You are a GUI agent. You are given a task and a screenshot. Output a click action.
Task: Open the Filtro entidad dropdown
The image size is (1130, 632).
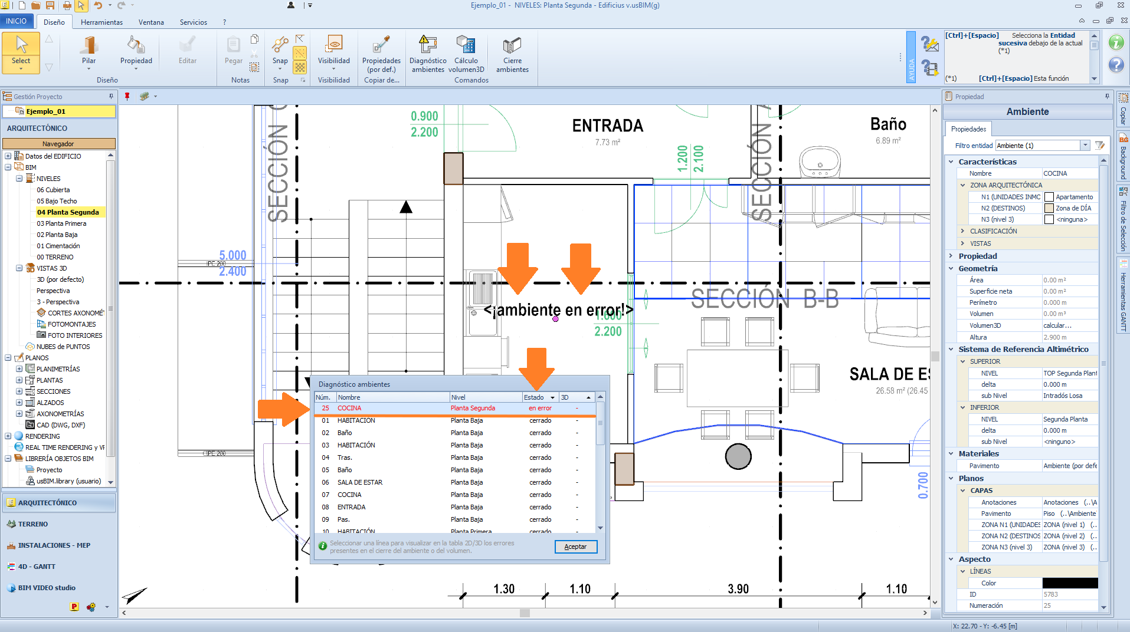click(1085, 146)
